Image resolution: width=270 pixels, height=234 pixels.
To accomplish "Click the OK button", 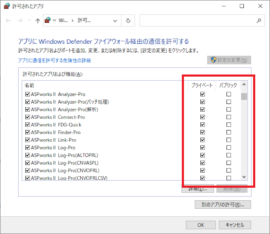I will pos(201,225).
